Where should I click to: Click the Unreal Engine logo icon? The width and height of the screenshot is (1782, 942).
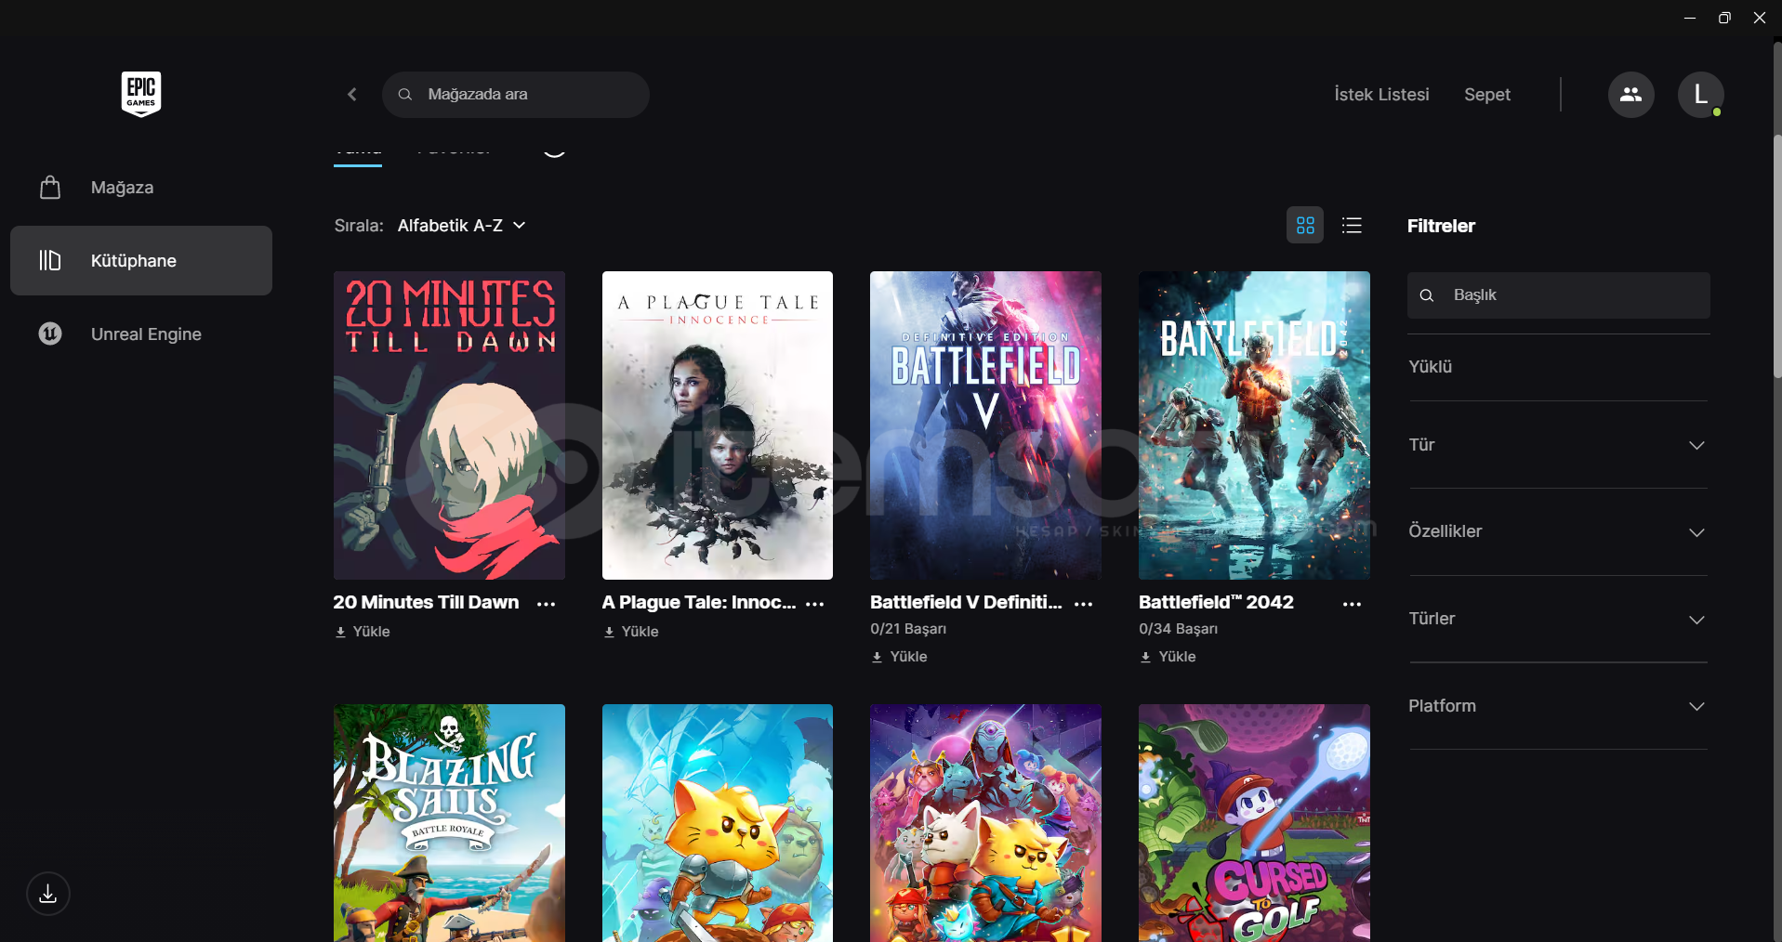pos(50,334)
